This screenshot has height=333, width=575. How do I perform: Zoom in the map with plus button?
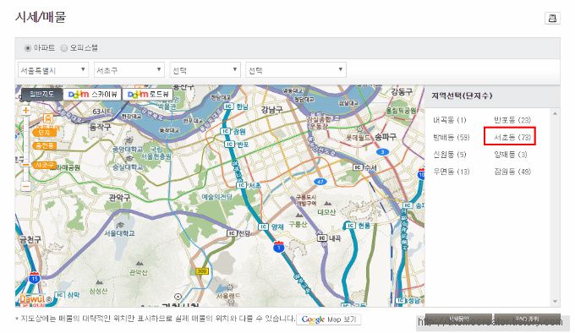25,110
